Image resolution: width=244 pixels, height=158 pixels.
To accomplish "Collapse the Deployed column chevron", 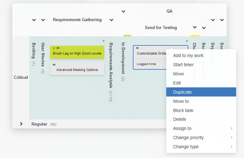I will 213,20.
